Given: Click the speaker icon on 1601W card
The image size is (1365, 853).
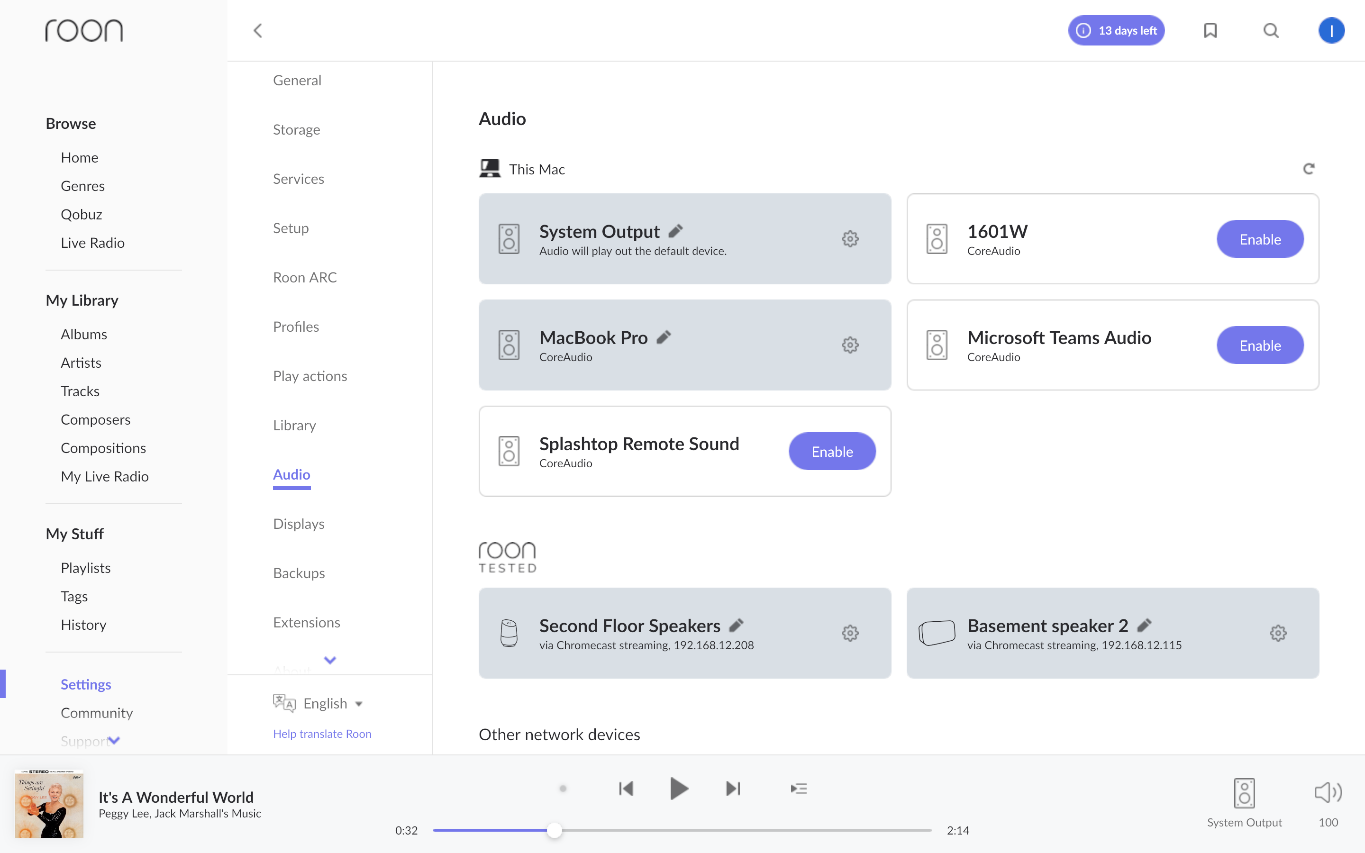Looking at the screenshot, I should (937, 239).
